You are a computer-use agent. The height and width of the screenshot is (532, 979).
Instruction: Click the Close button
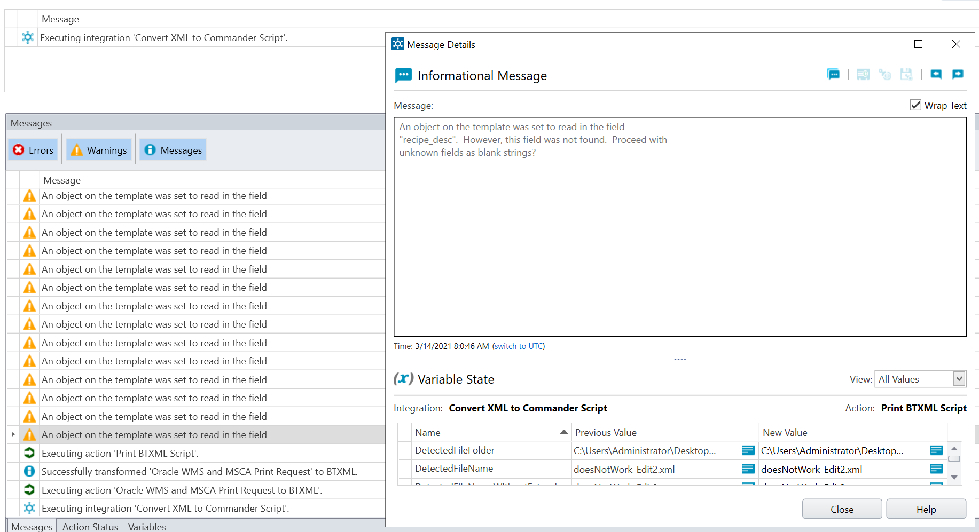pyautogui.click(x=842, y=509)
